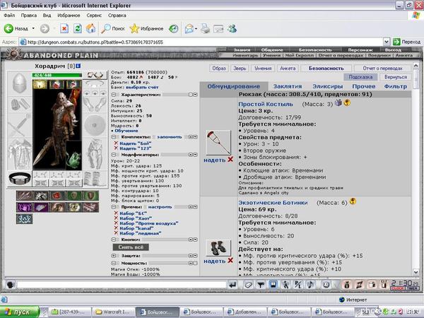Open the address bar dropdown

click(387, 42)
